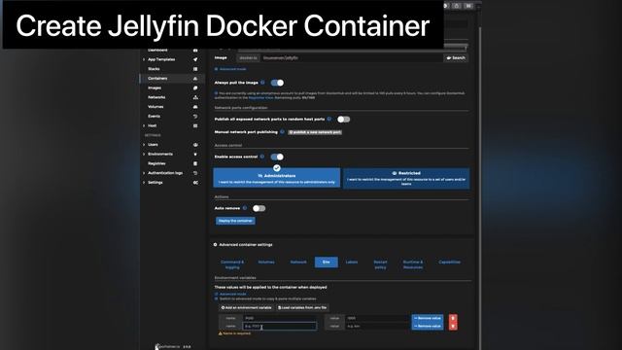This screenshot has width=622, height=350.
Task: Click the Host sidebar icon
Action: (195, 125)
